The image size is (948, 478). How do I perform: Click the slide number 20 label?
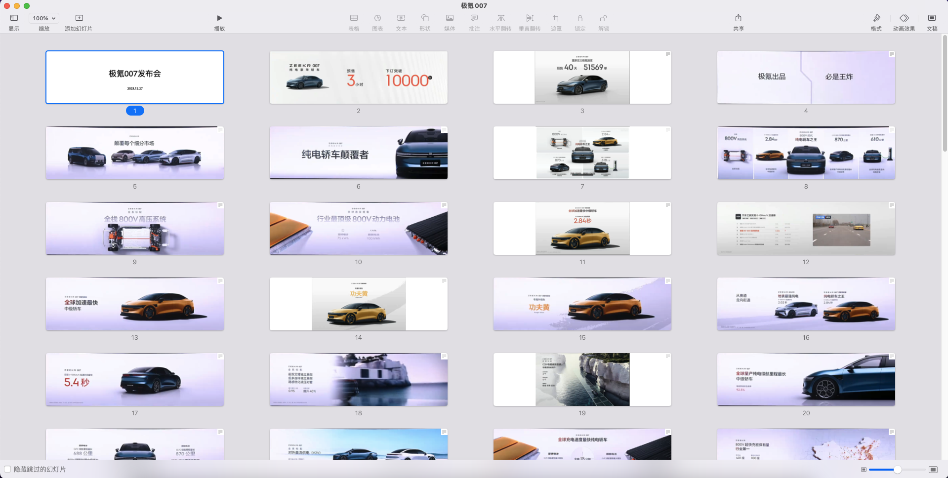(x=806, y=413)
